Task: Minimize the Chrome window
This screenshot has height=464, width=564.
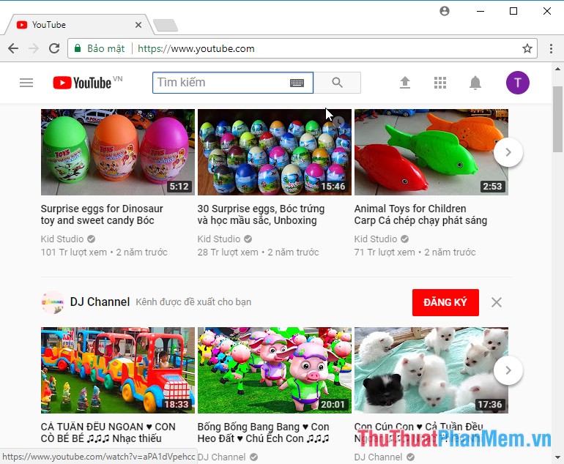Action: [480, 11]
